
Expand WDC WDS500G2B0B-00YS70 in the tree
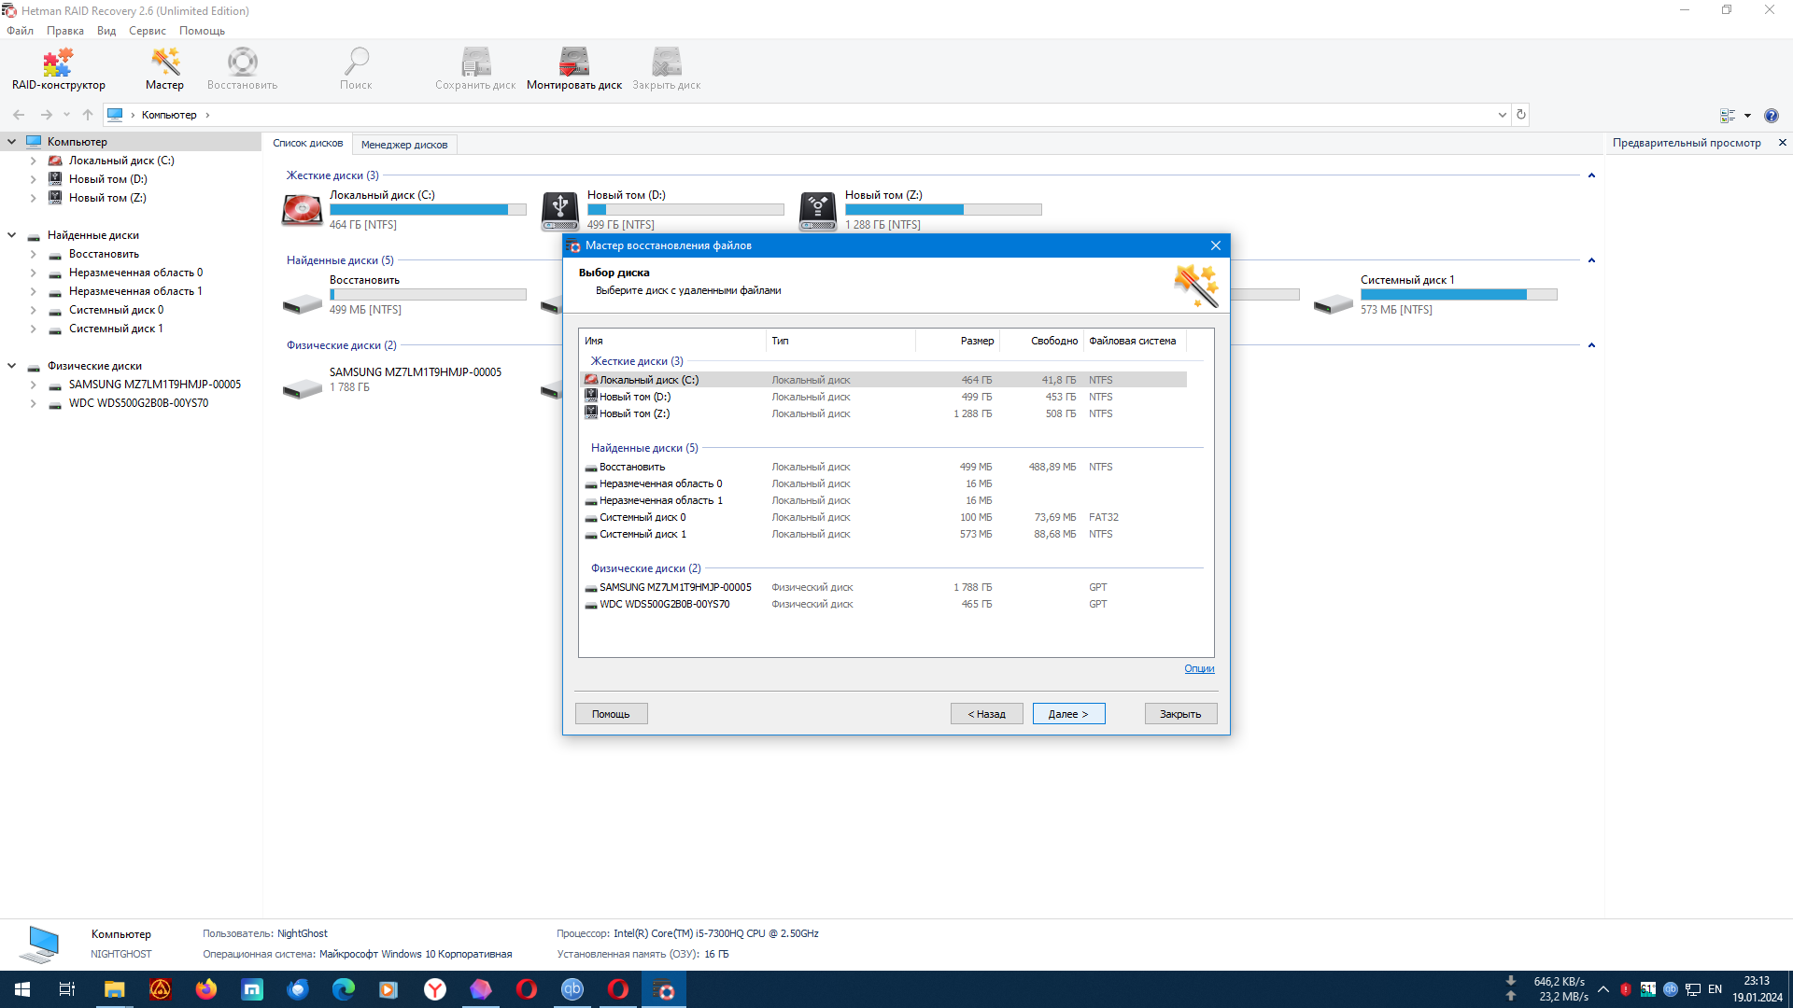(34, 403)
